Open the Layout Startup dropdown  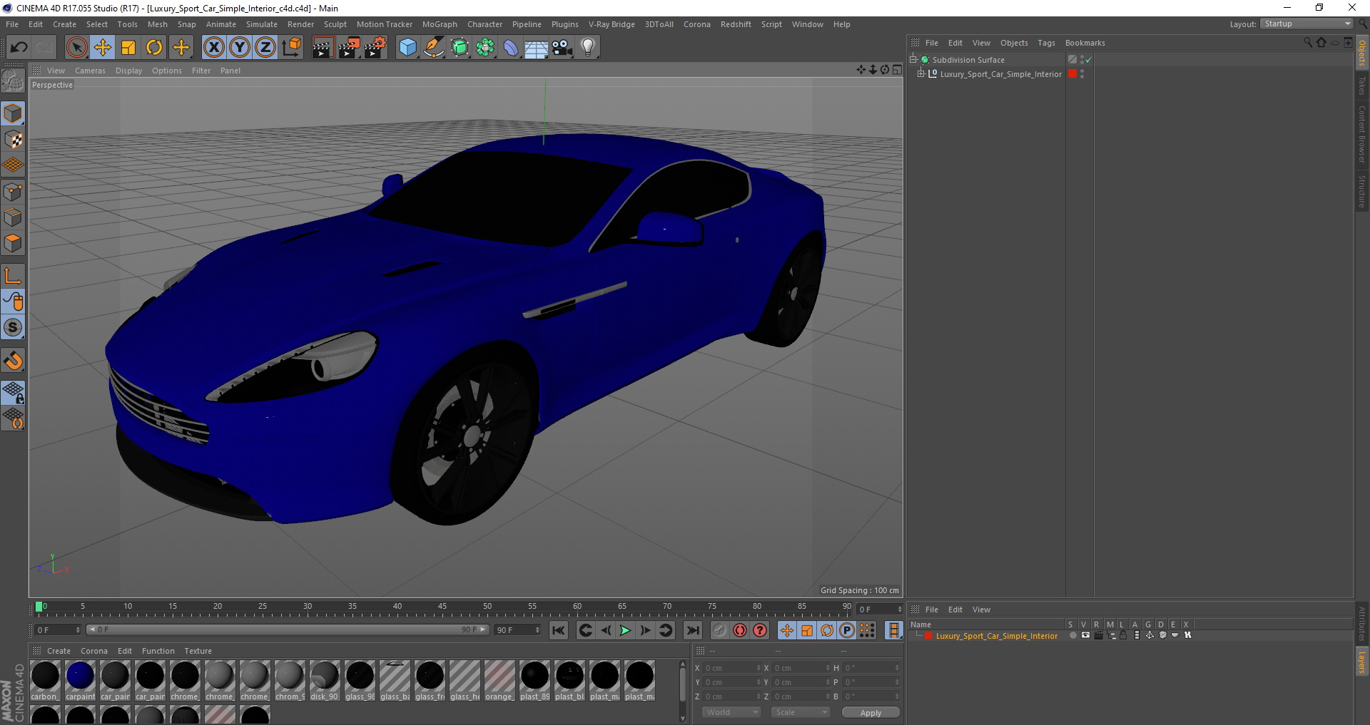pos(1307,24)
